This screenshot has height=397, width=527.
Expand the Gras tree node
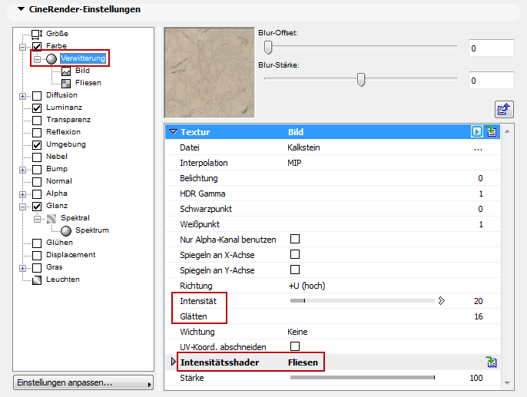pyautogui.click(x=22, y=268)
